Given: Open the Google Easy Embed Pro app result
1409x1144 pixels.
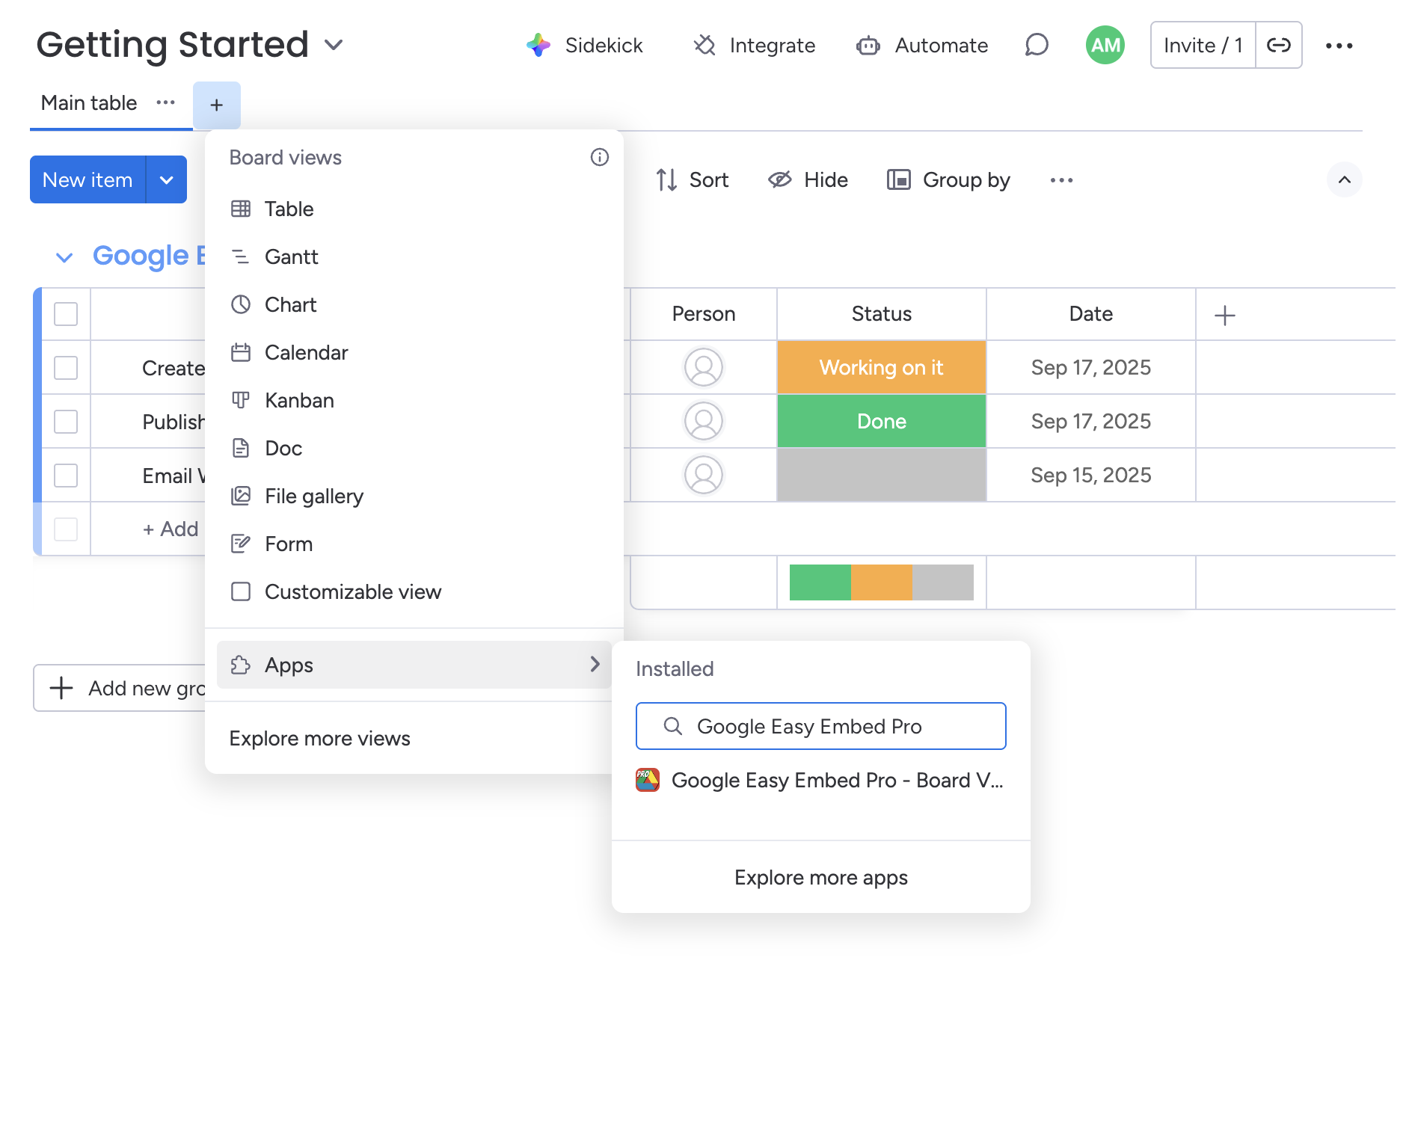Looking at the screenshot, I should click(x=820, y=780).
